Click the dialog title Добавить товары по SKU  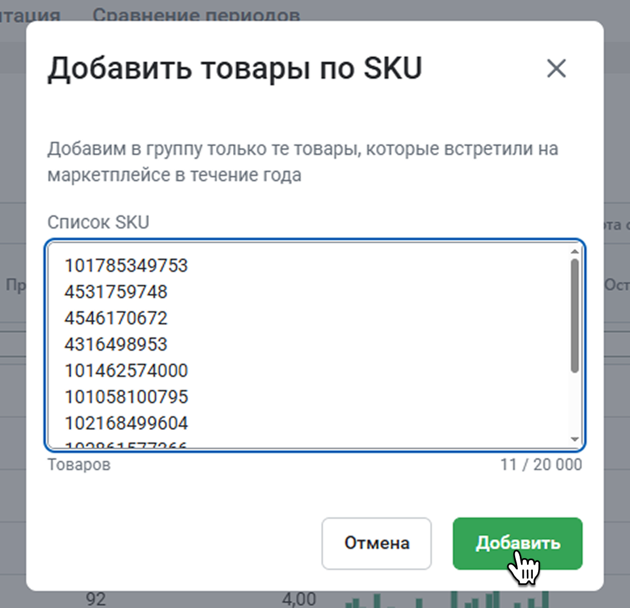(234, 68)
